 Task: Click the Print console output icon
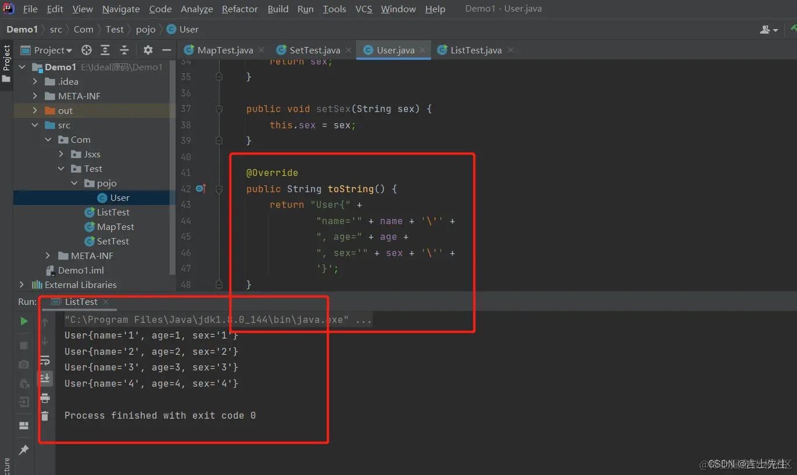pyautogui.click(x=45, y=398)
